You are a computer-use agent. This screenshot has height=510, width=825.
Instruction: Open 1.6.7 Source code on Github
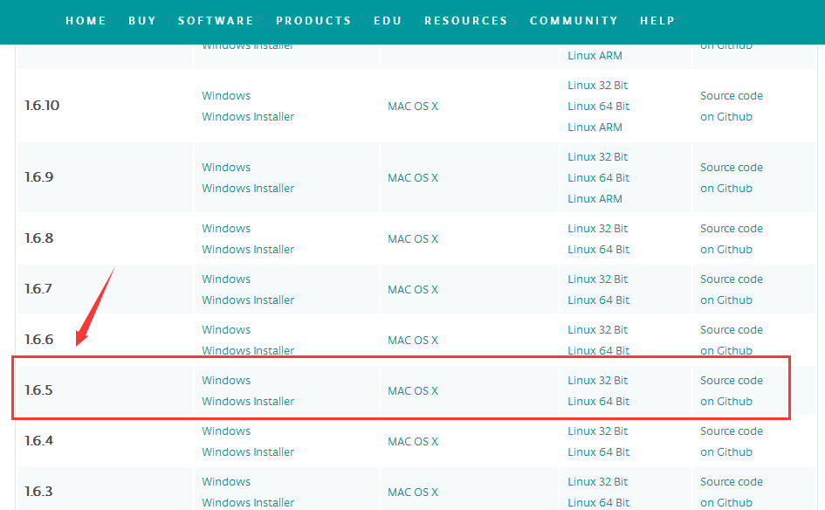tap(732, 289)
